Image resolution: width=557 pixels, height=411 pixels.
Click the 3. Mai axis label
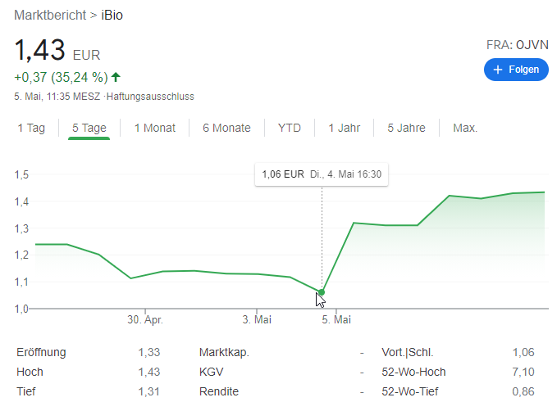[257, 319]
